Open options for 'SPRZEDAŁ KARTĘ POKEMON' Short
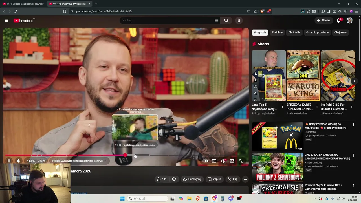Image resolution: width=361 pixels, height=203 pixels. [x=317, y=107]
